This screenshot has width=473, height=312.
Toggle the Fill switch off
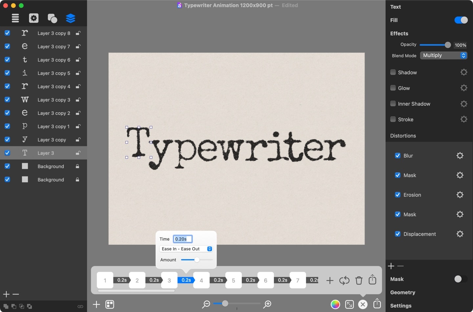coord(461,20)
